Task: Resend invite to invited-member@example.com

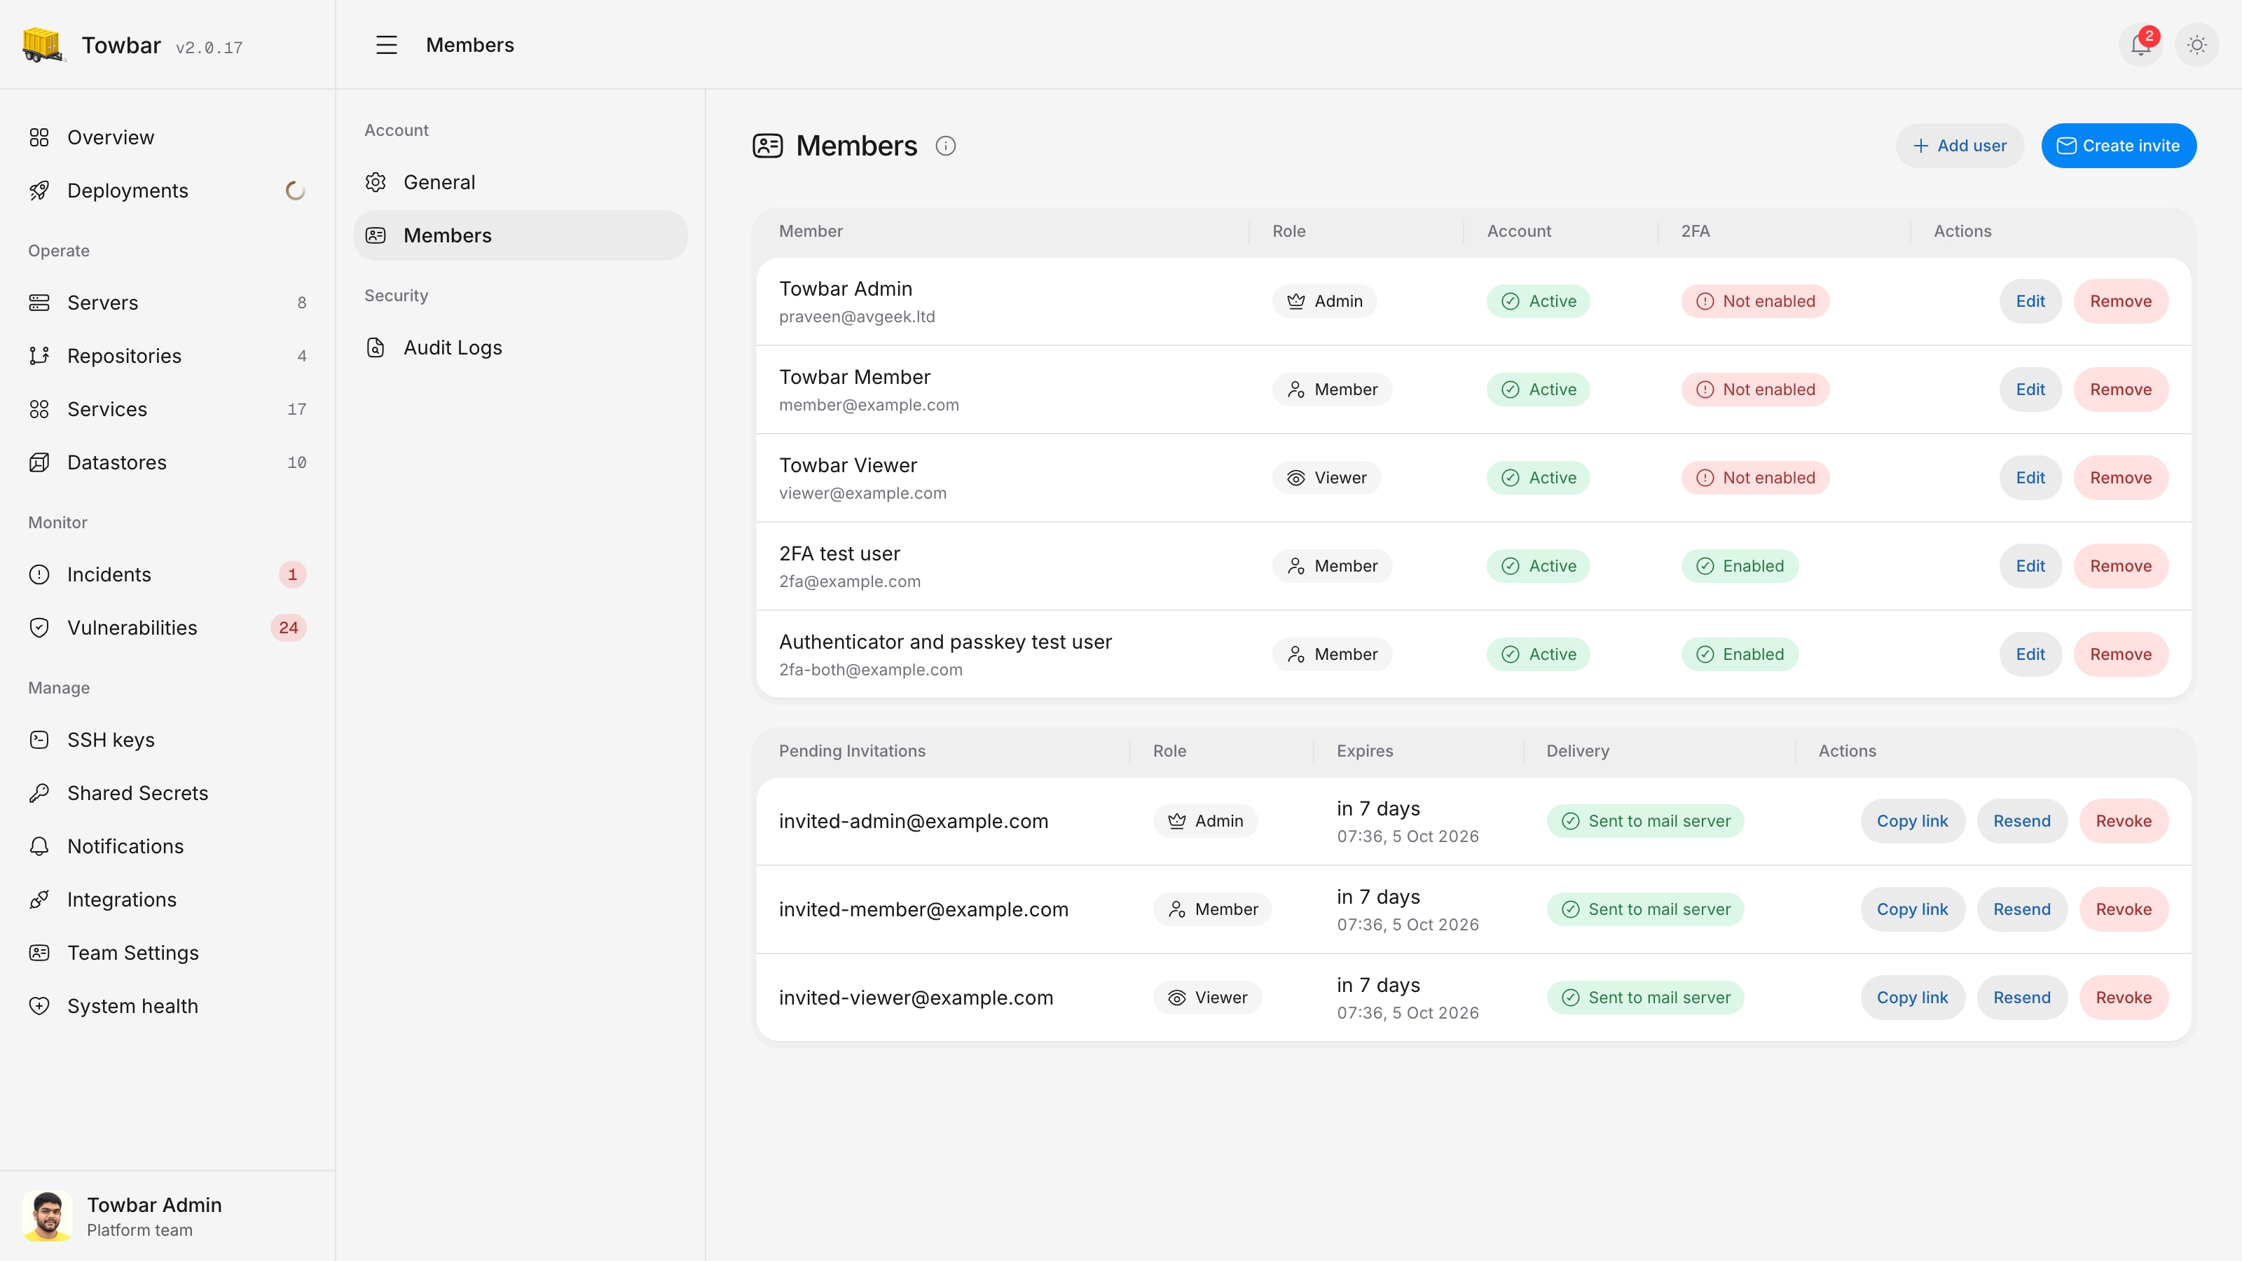Action: coord(2022,909)
